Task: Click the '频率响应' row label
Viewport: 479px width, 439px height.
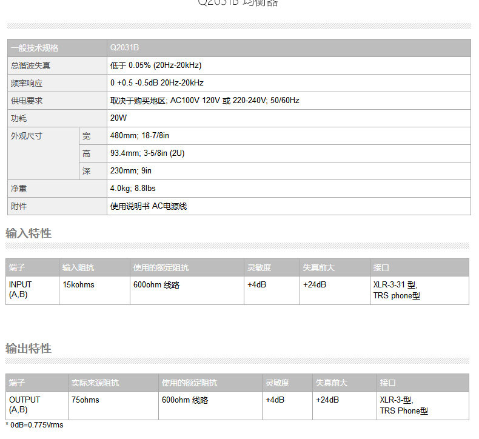Action: [x=27, y=83]
